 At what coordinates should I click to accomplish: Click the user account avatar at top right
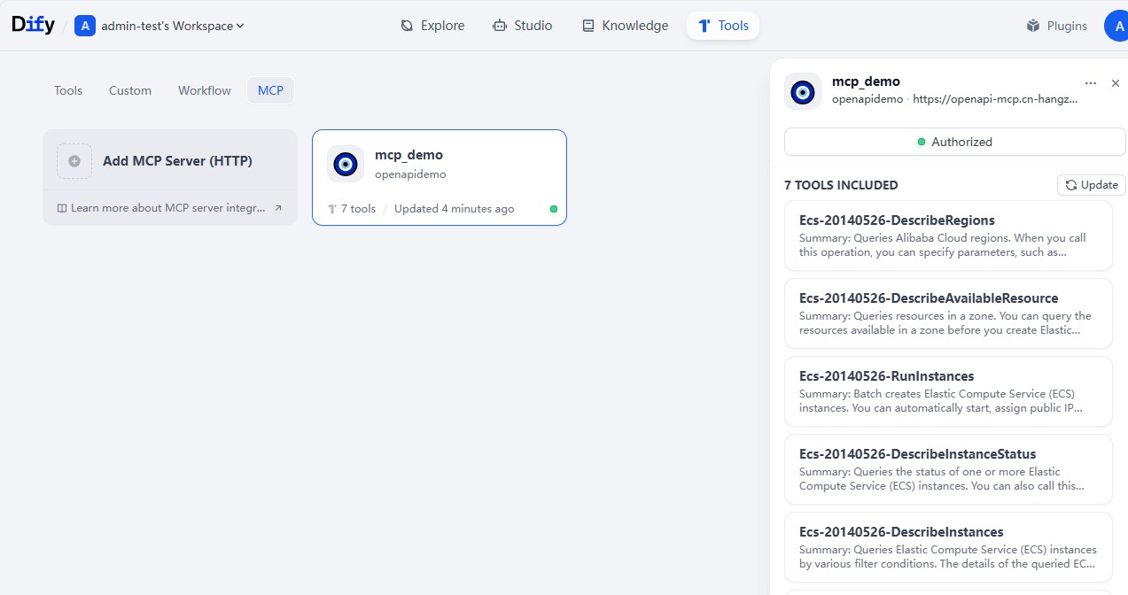click(1116, 26)
